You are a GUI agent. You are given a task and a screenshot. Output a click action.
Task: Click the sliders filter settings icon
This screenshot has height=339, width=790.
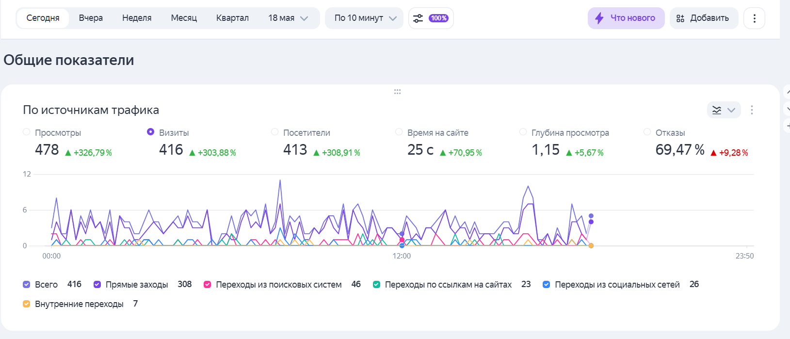418,18
